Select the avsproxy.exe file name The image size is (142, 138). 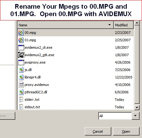[35, 62]
